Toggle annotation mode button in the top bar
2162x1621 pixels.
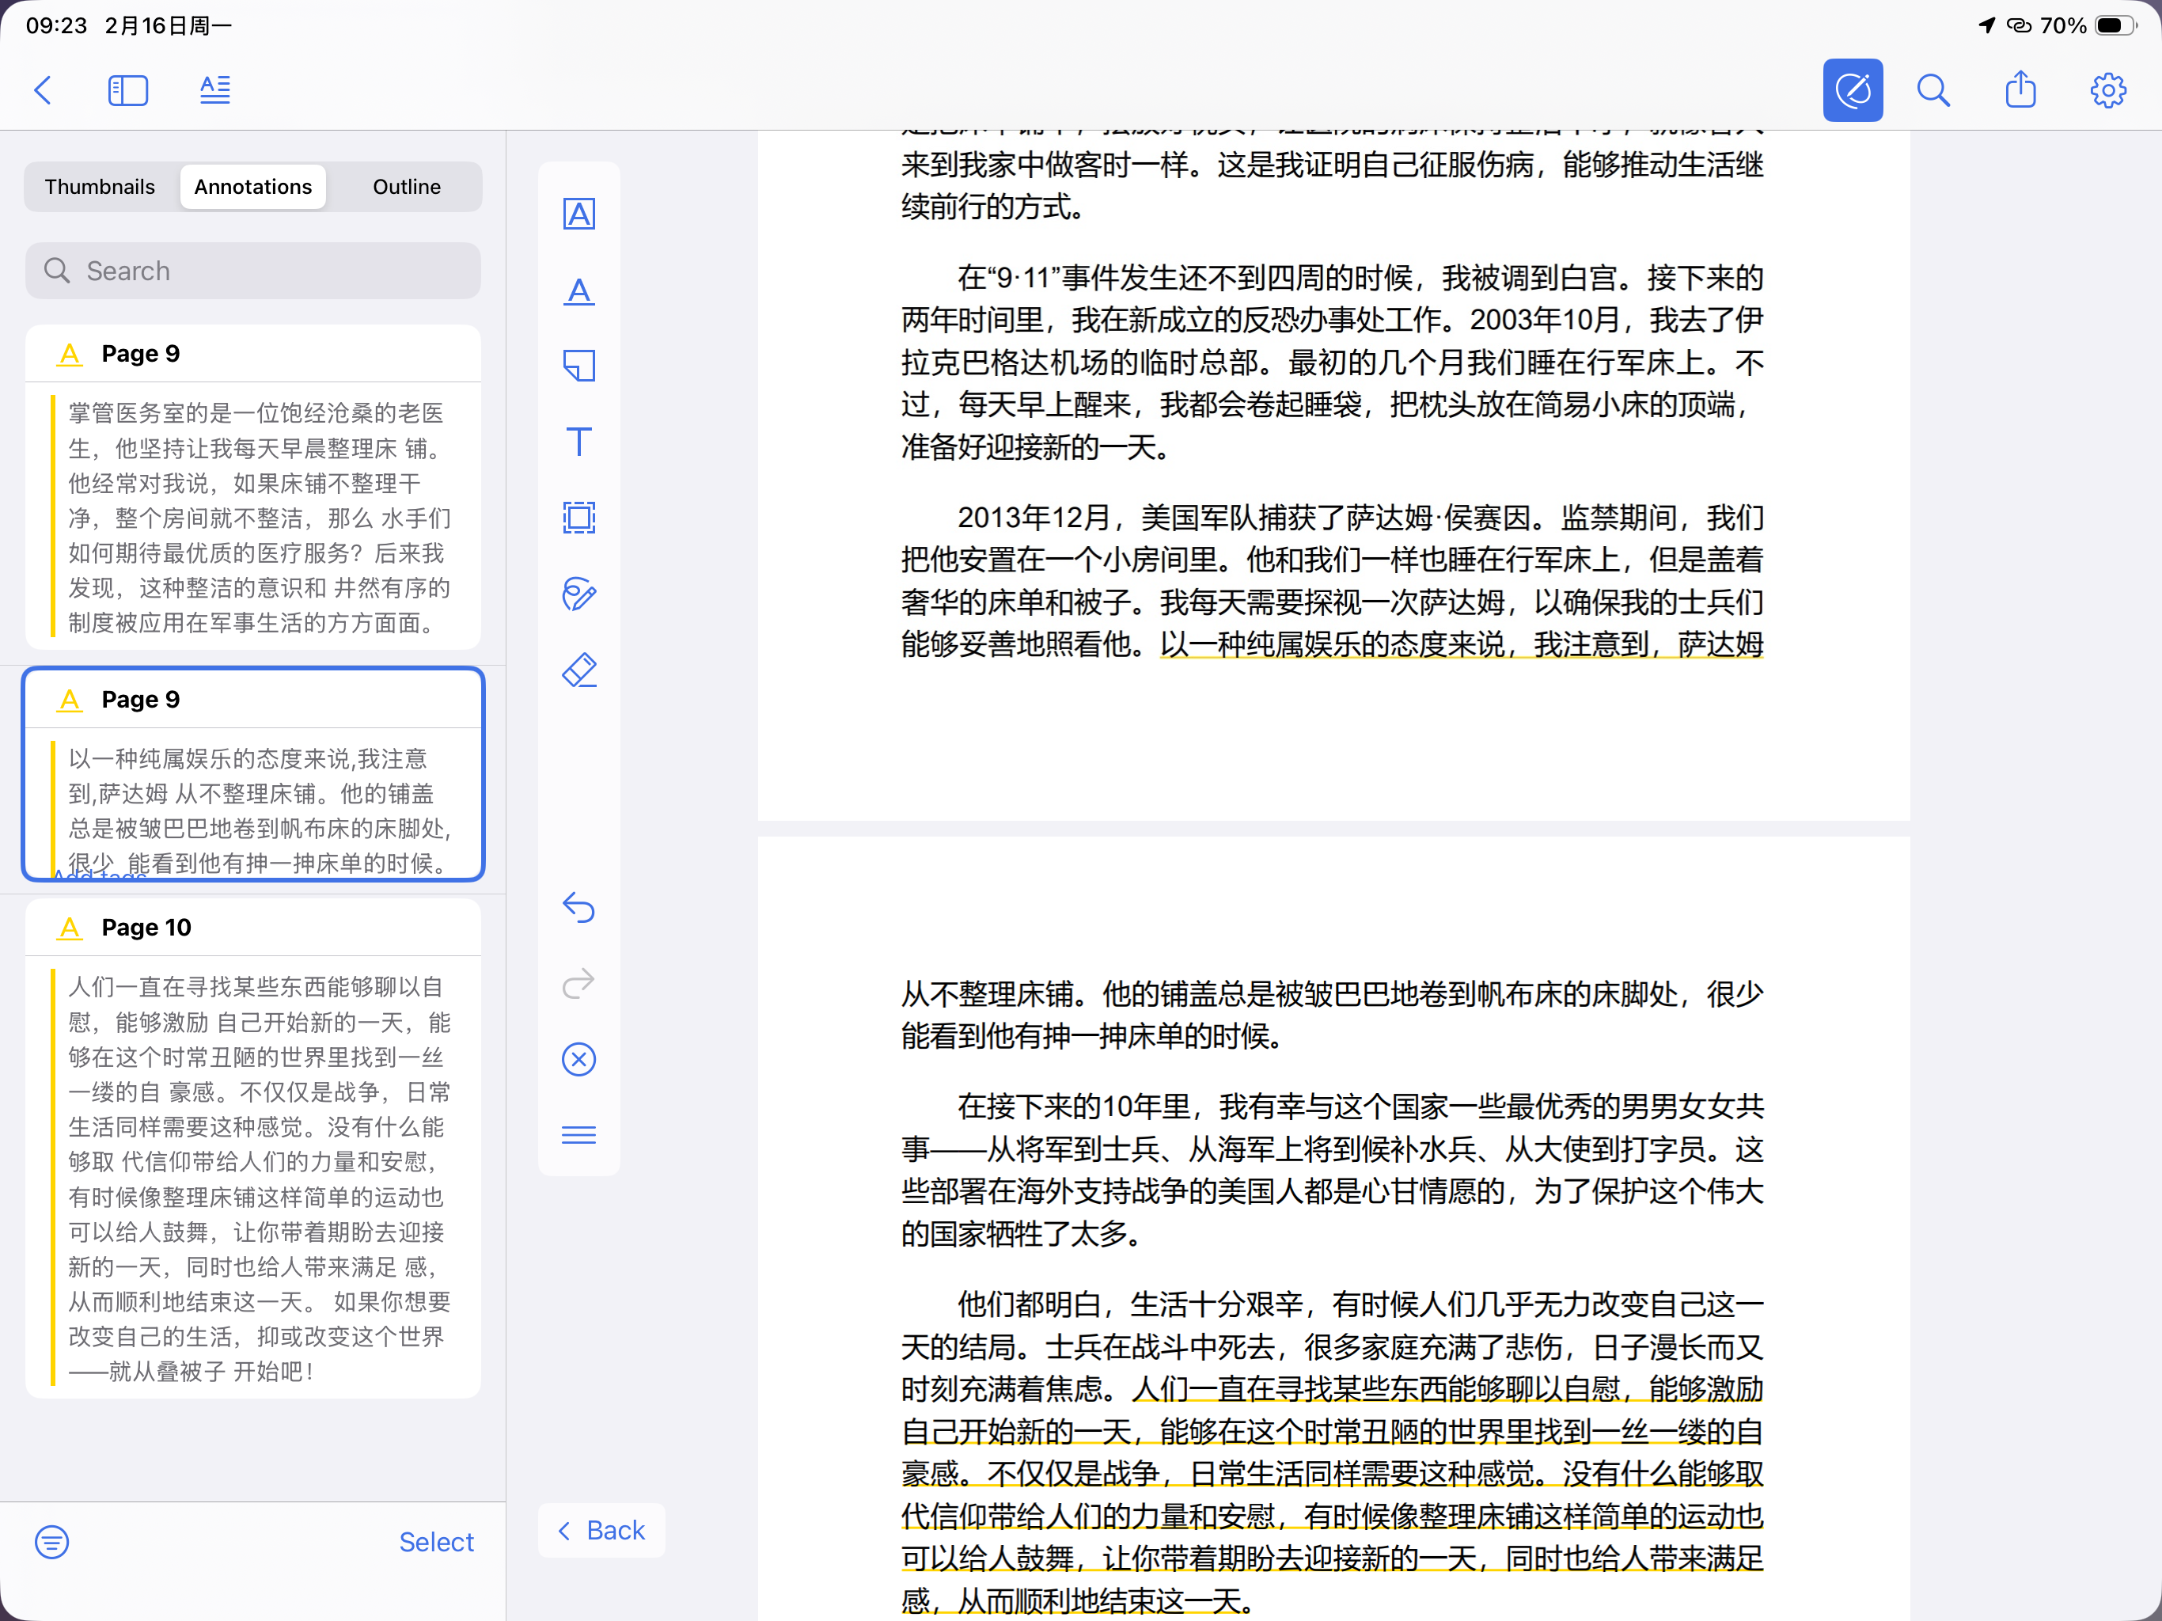click(x=1852, y=90)
